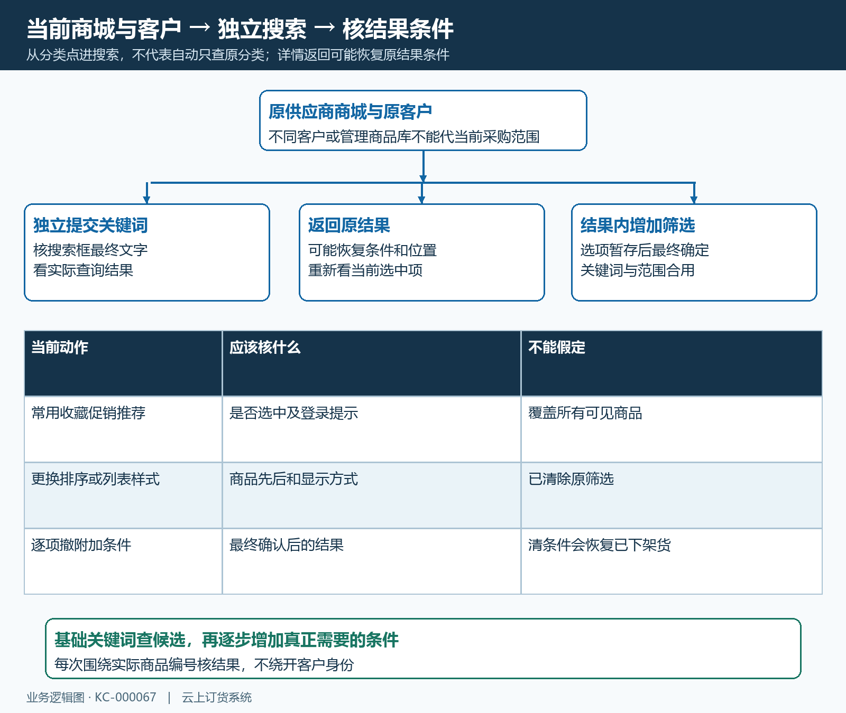Select the 独立提交关键词 card heading
This screenshot has width=846, height=713.
90,225
